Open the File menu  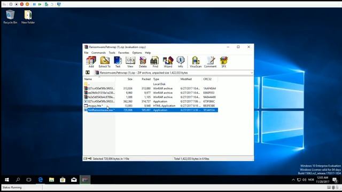(87, 53)
